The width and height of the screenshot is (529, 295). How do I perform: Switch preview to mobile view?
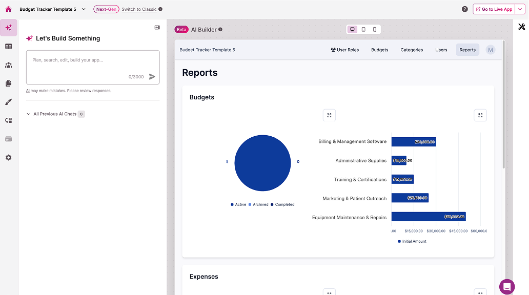pyautogui.click(x=375, y=30)
